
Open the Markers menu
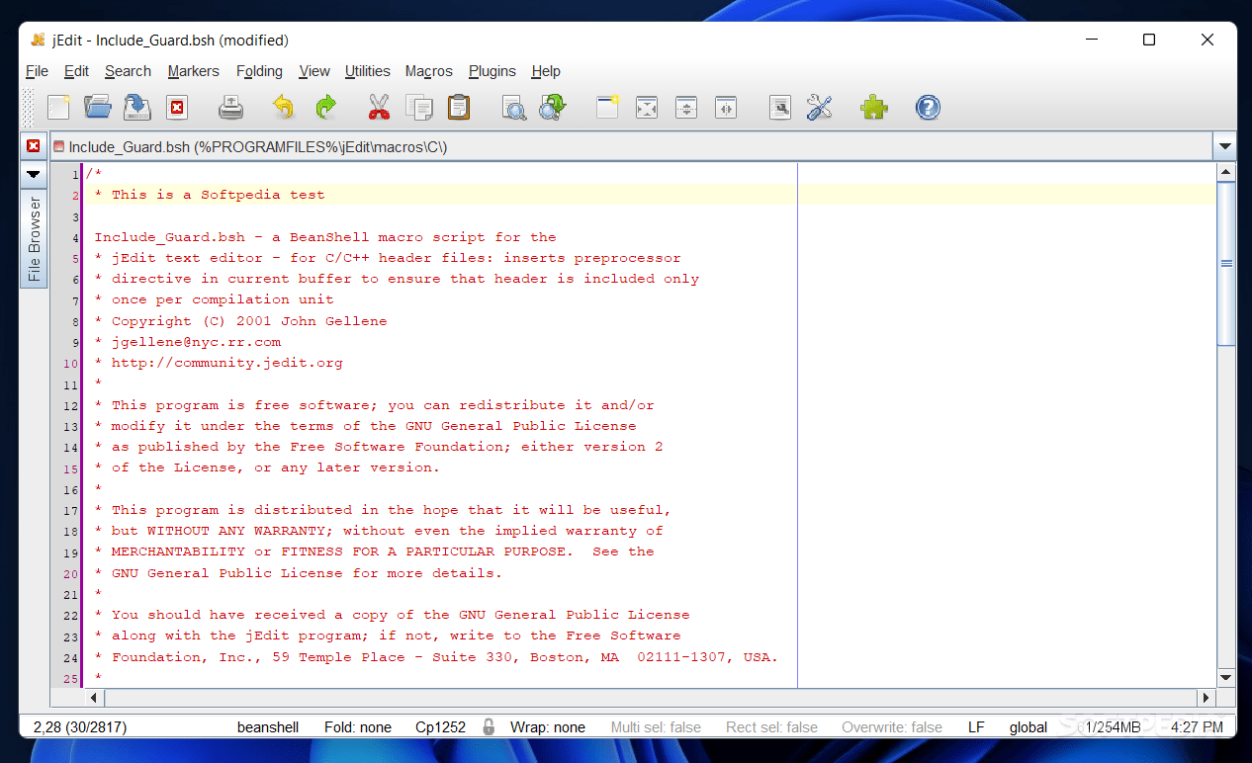point(193,71)
